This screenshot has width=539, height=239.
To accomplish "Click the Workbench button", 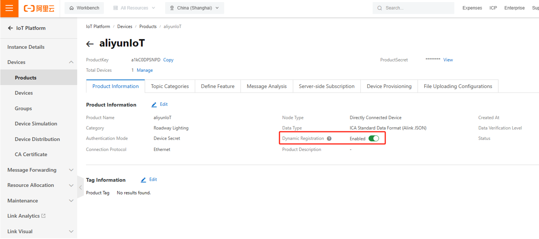I will click(x=84, y=8).
